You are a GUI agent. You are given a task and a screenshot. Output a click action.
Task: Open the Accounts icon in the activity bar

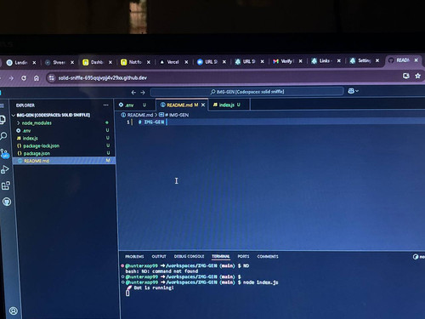click(14, 310)
